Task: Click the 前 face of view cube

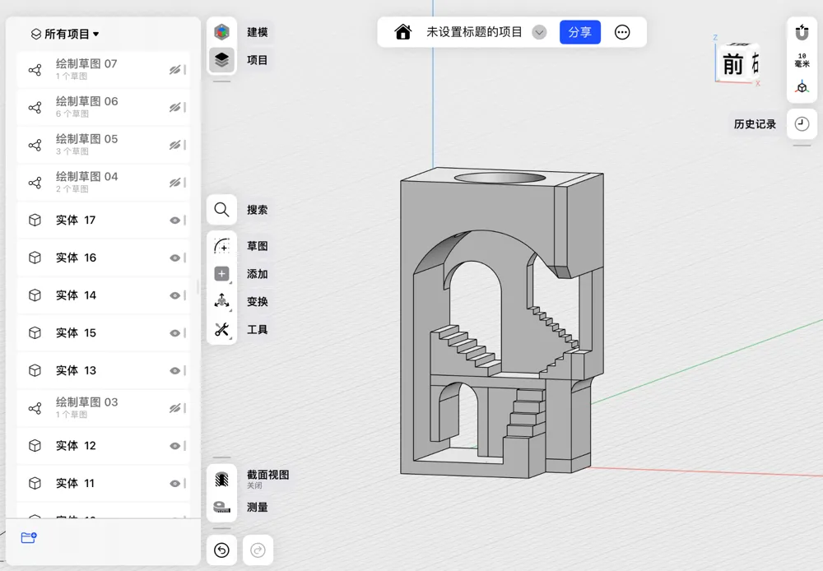Action: click(x=732, y=64)
